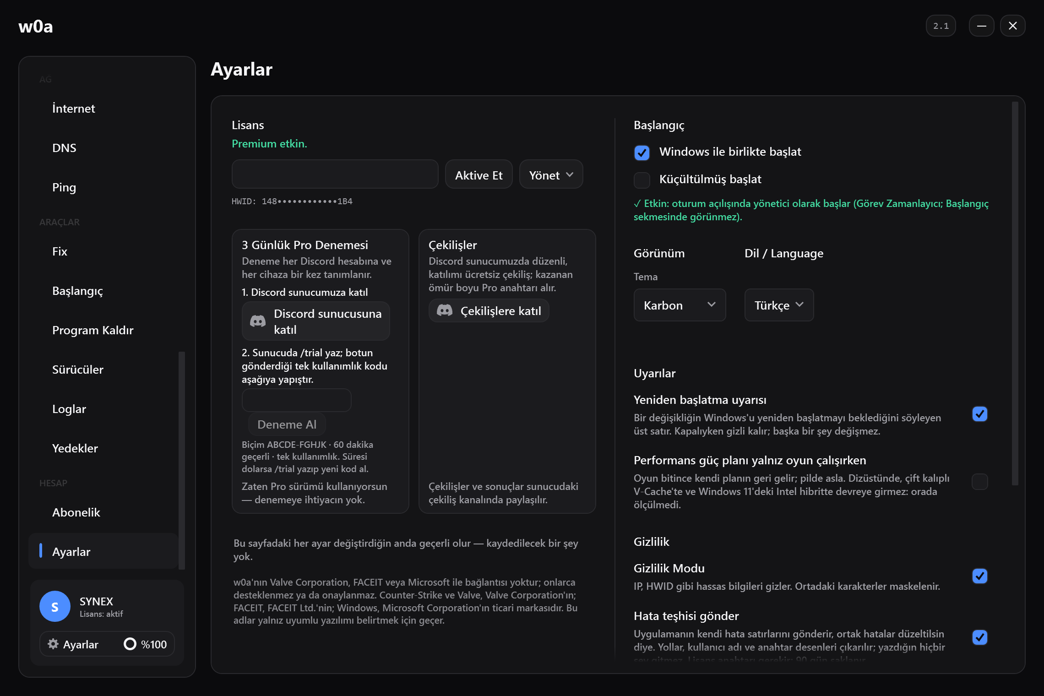The image size is (1044, 696).
Task: Click the 'Premium etkin.' status text
Action: [269, 144]
